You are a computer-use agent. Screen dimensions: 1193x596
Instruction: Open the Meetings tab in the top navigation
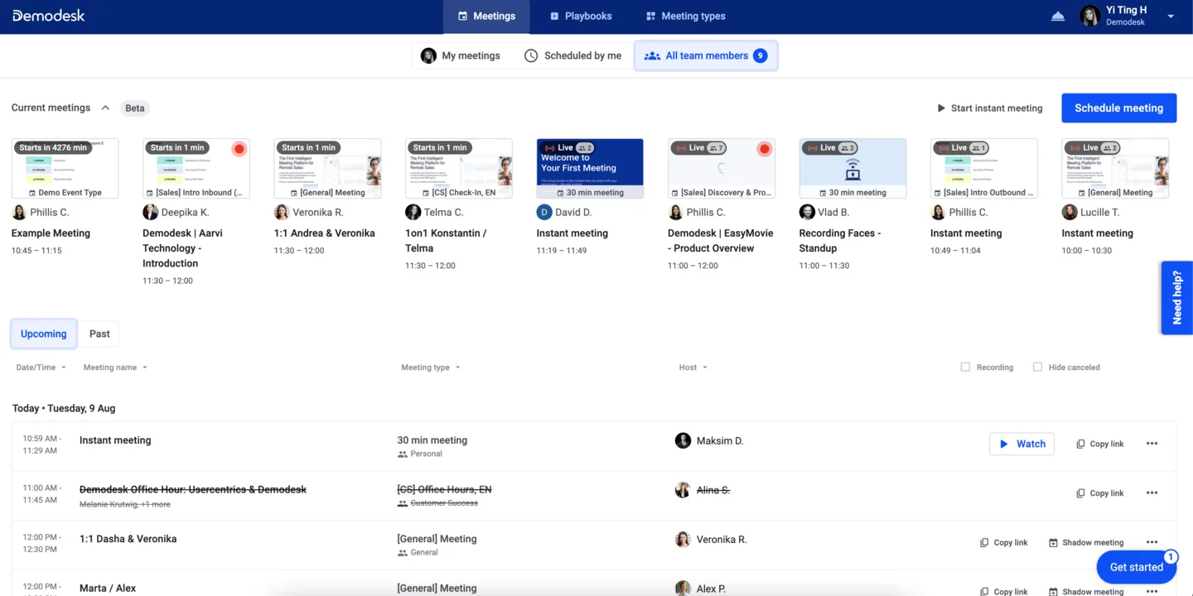487,17
